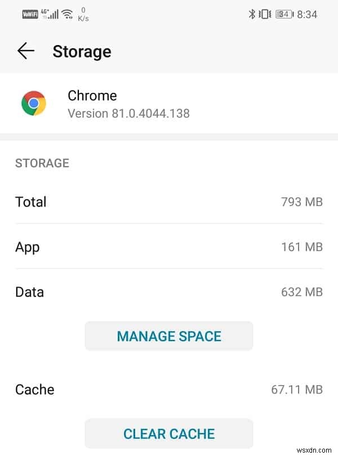338x456 pixels.
Task: Click the MANAGE SPACE button
Action: [x=168, y=336]
